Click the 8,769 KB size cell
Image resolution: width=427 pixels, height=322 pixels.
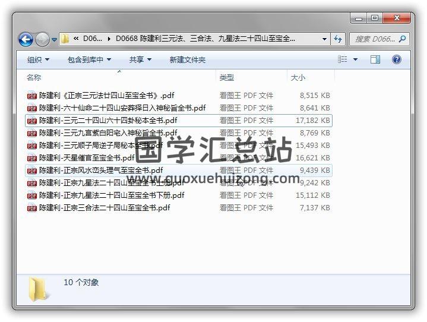pyautogui.click(x=315, y=133)
